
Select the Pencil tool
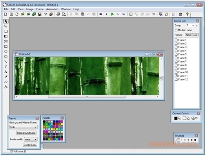pyautogui.click(x=6, y=67)
